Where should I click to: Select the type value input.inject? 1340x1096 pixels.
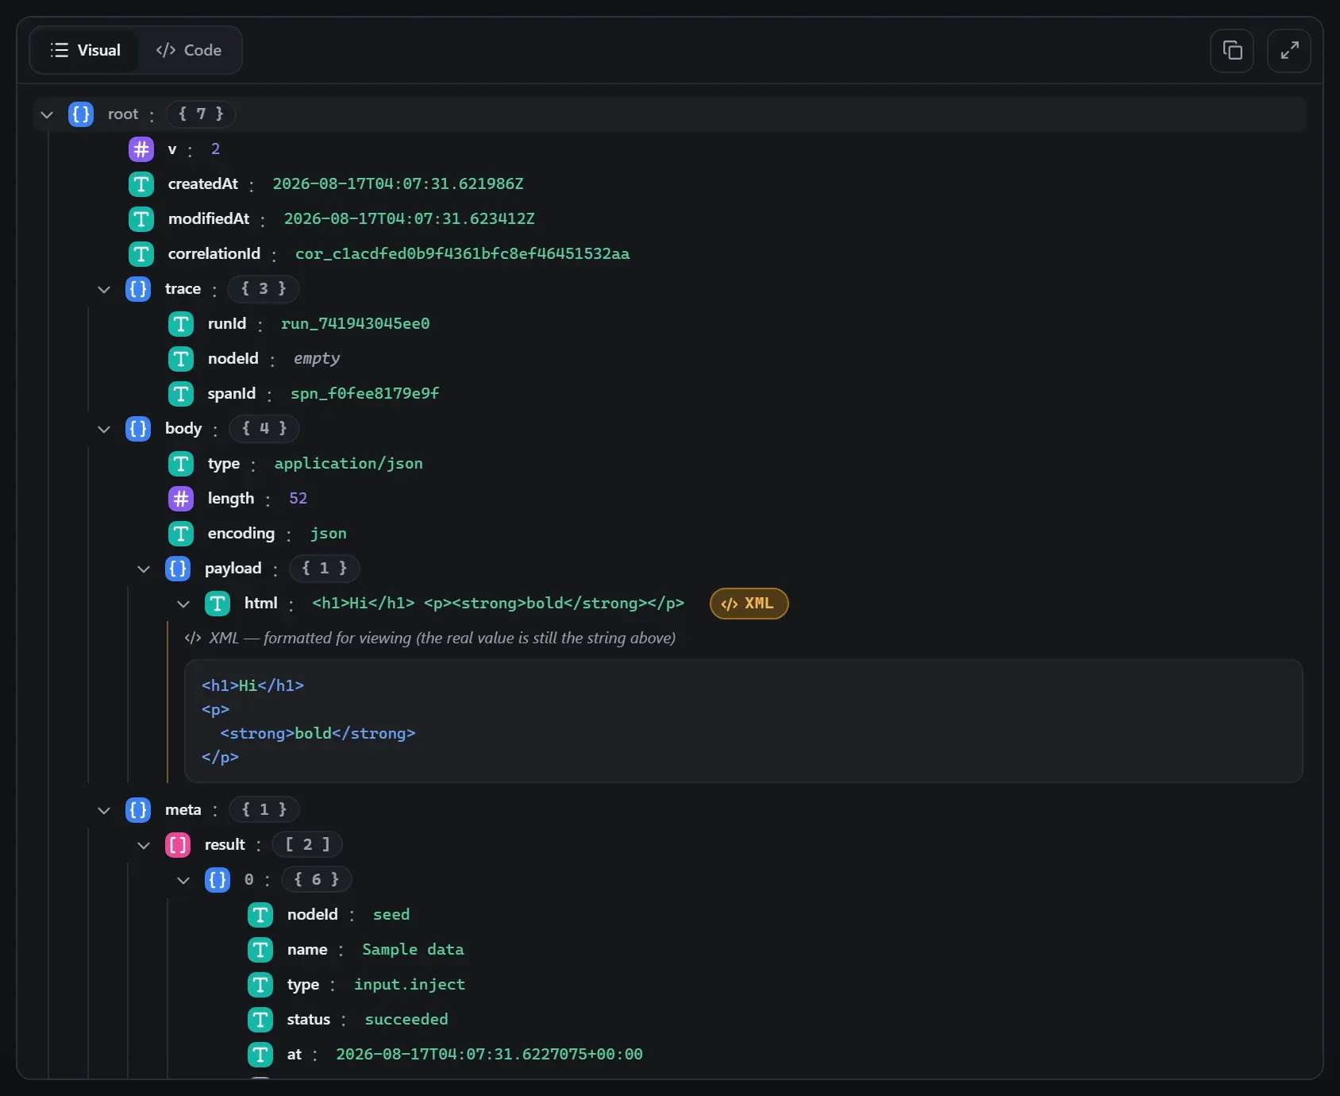point(410,985)
